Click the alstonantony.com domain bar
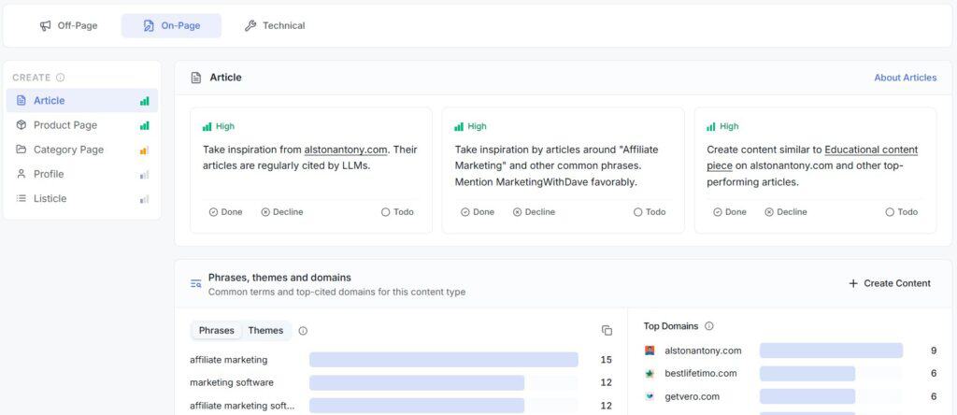This screenshot has height=415, width=957. click(831, 351)
